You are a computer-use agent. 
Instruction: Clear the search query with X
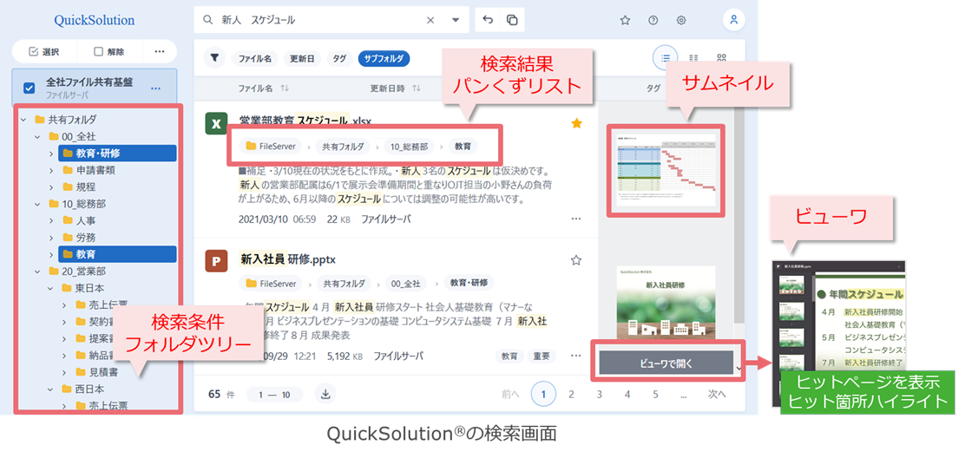pos(430,20)
